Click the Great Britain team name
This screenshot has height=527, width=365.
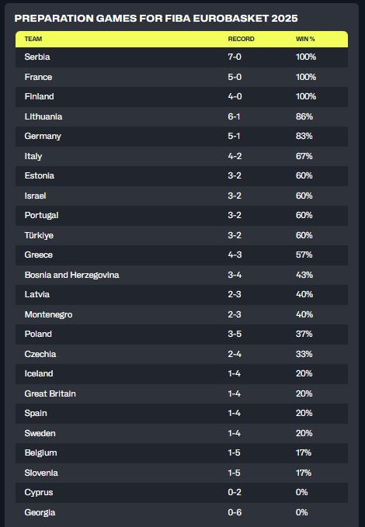click(50, 394)
